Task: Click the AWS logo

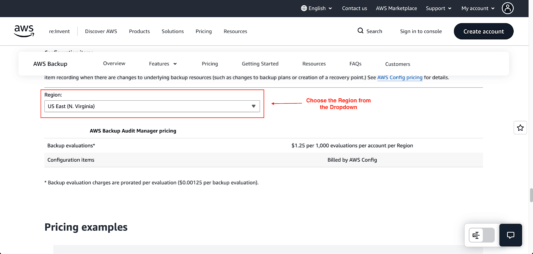Action: click(x=24, y=31)
